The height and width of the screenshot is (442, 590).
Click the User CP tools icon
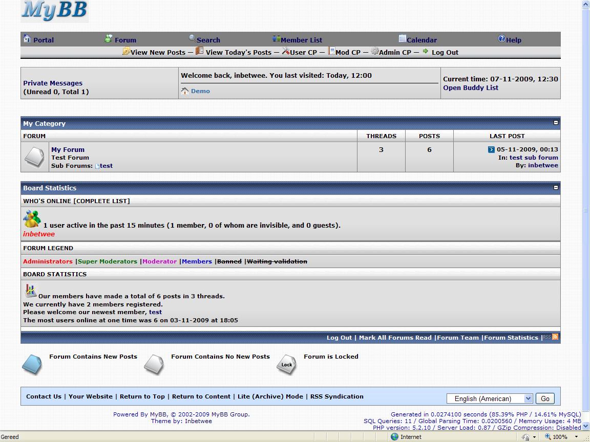pos(286,51)
